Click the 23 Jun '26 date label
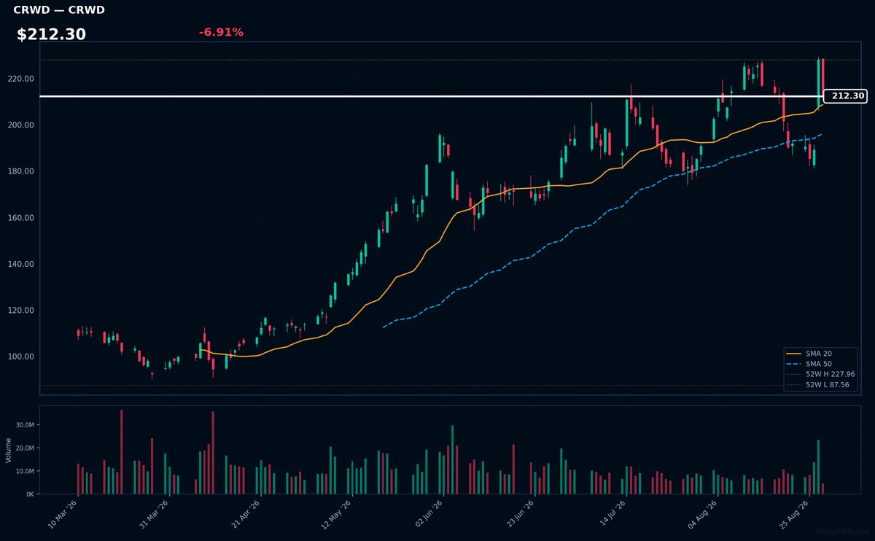Image resolution: width=875 pixels, height=541 pixels. [x=519, y=513]
